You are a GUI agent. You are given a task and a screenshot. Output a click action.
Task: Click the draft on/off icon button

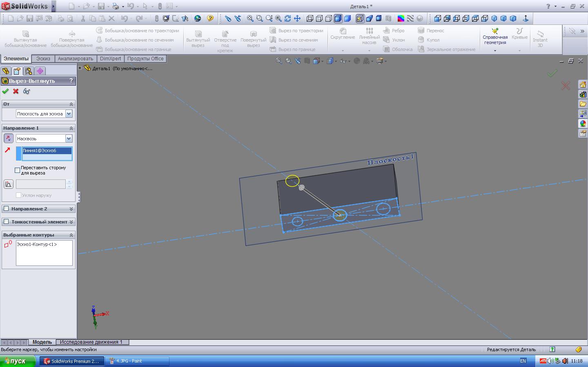[x=8, y=184]
